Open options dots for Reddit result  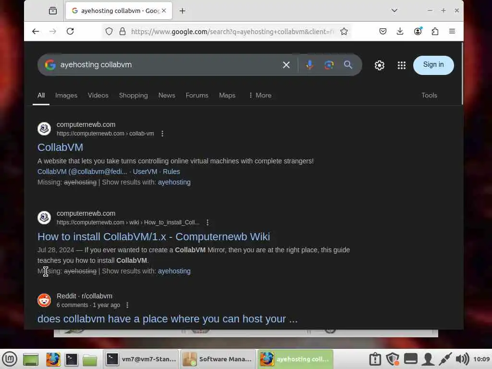tap(127, 305)
